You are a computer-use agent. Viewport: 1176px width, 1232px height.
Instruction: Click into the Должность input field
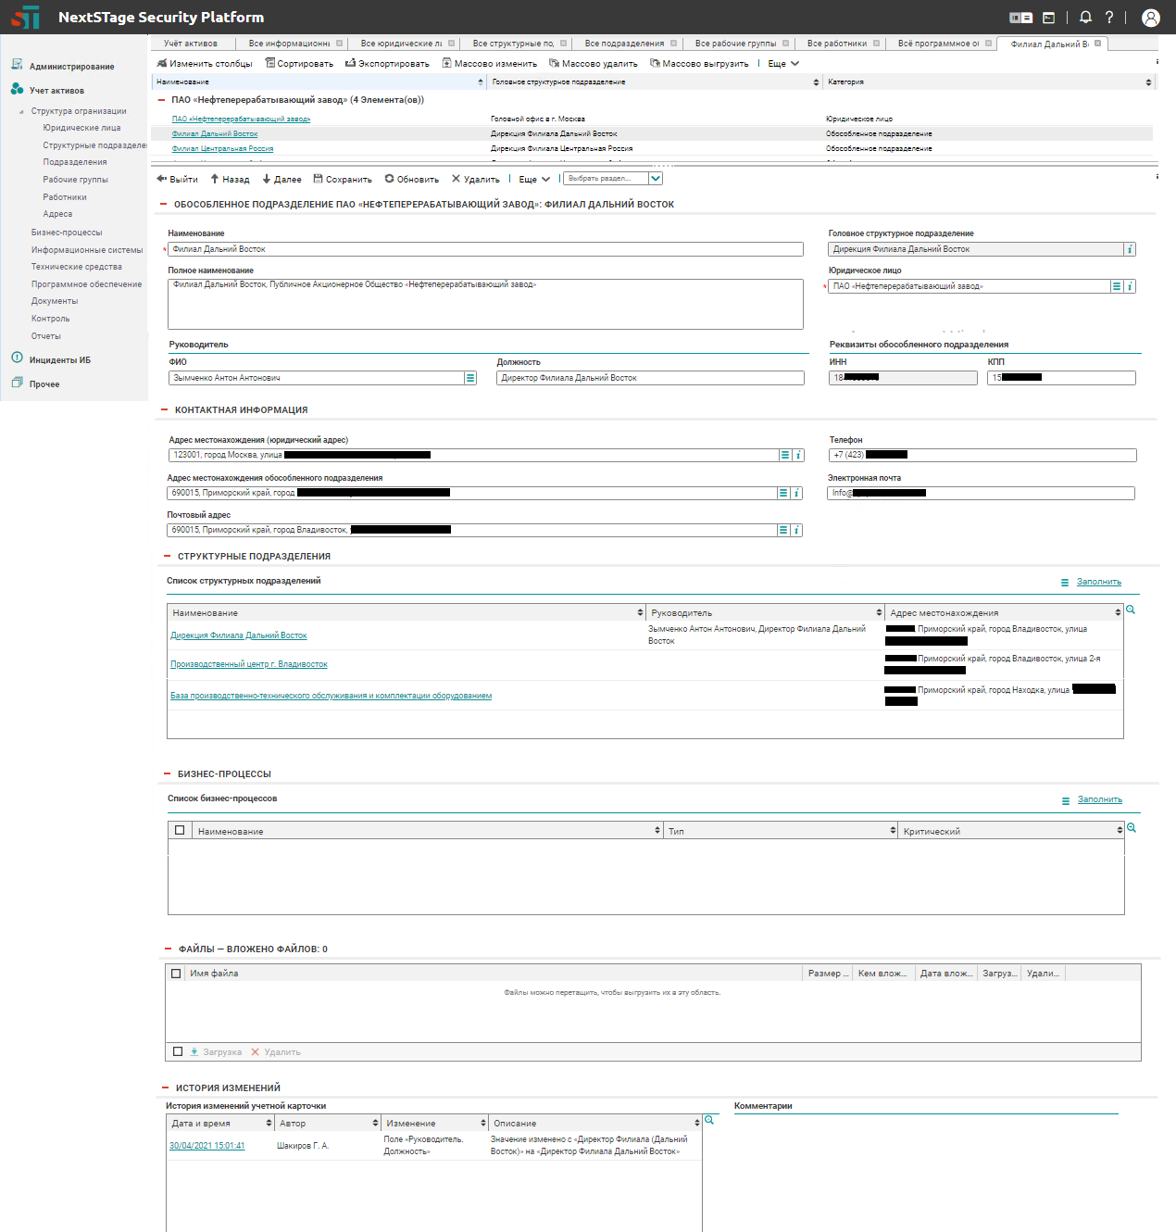[650, 378]
